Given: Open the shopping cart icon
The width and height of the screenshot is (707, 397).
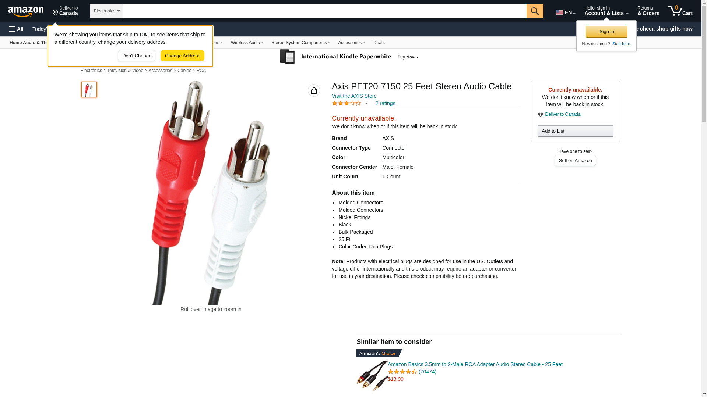Looking at the screenshot, I should [x=680, y=11].
